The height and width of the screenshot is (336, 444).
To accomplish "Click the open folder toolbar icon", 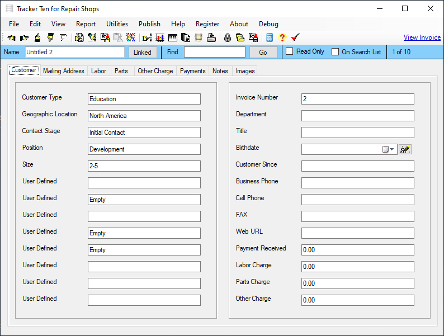I will point(240,38).
